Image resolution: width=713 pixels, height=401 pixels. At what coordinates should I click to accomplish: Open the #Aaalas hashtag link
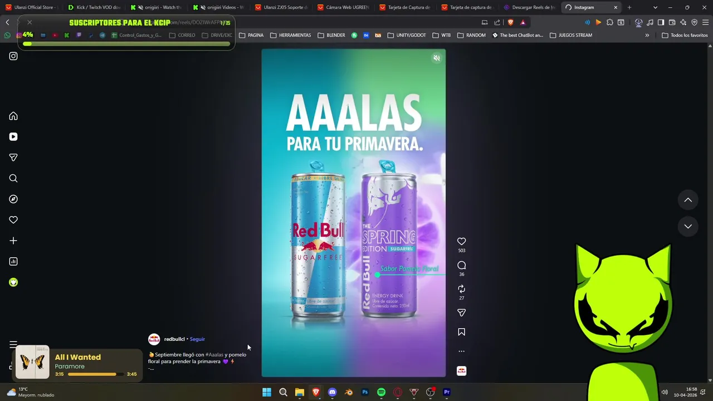click(x=214, y=355)
